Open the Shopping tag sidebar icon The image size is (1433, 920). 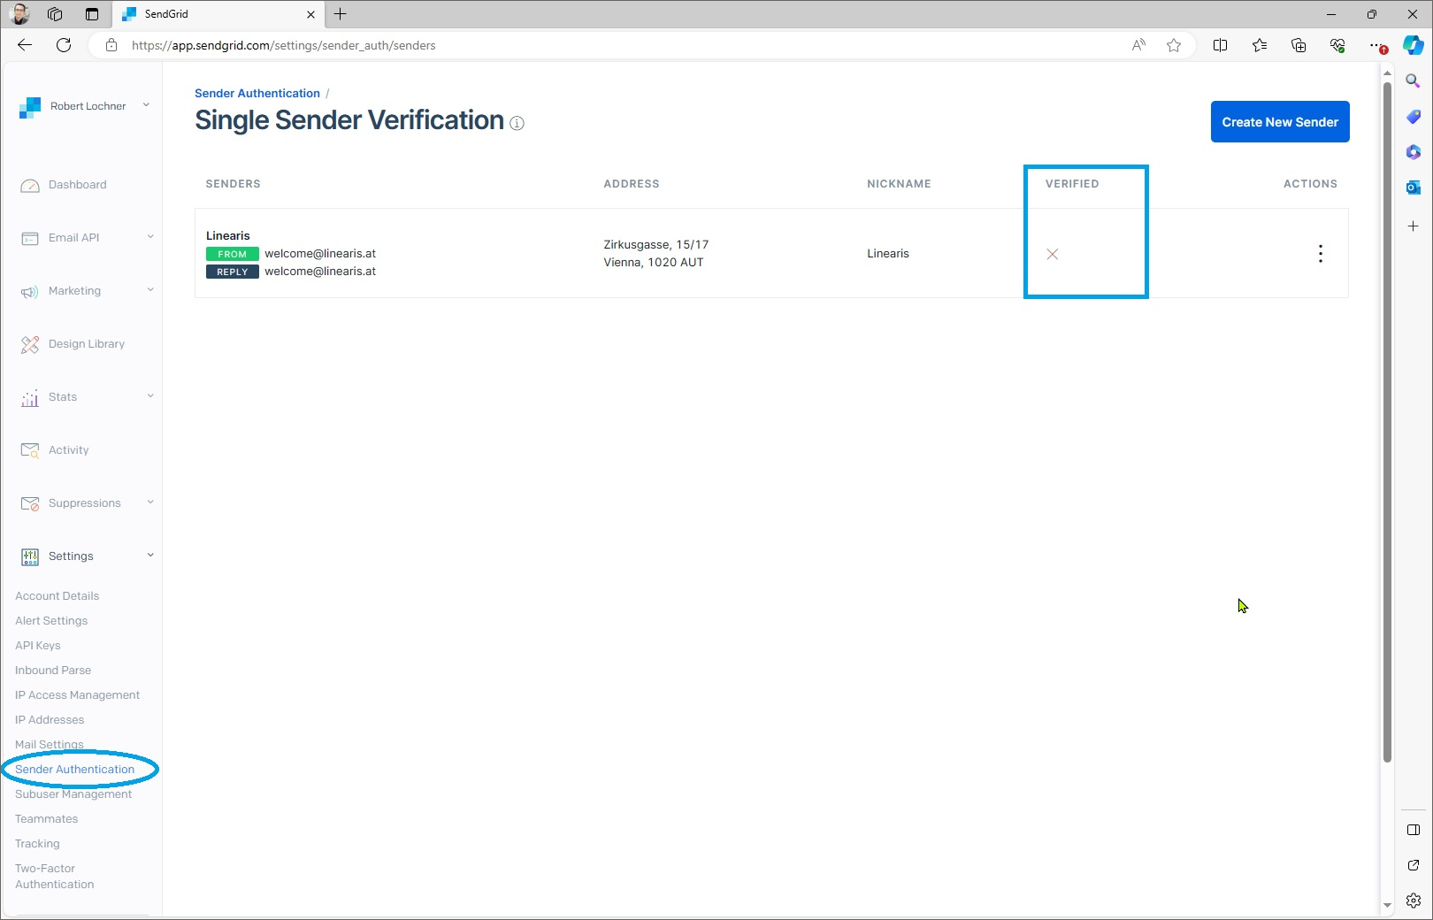[x=1414, y=117]
